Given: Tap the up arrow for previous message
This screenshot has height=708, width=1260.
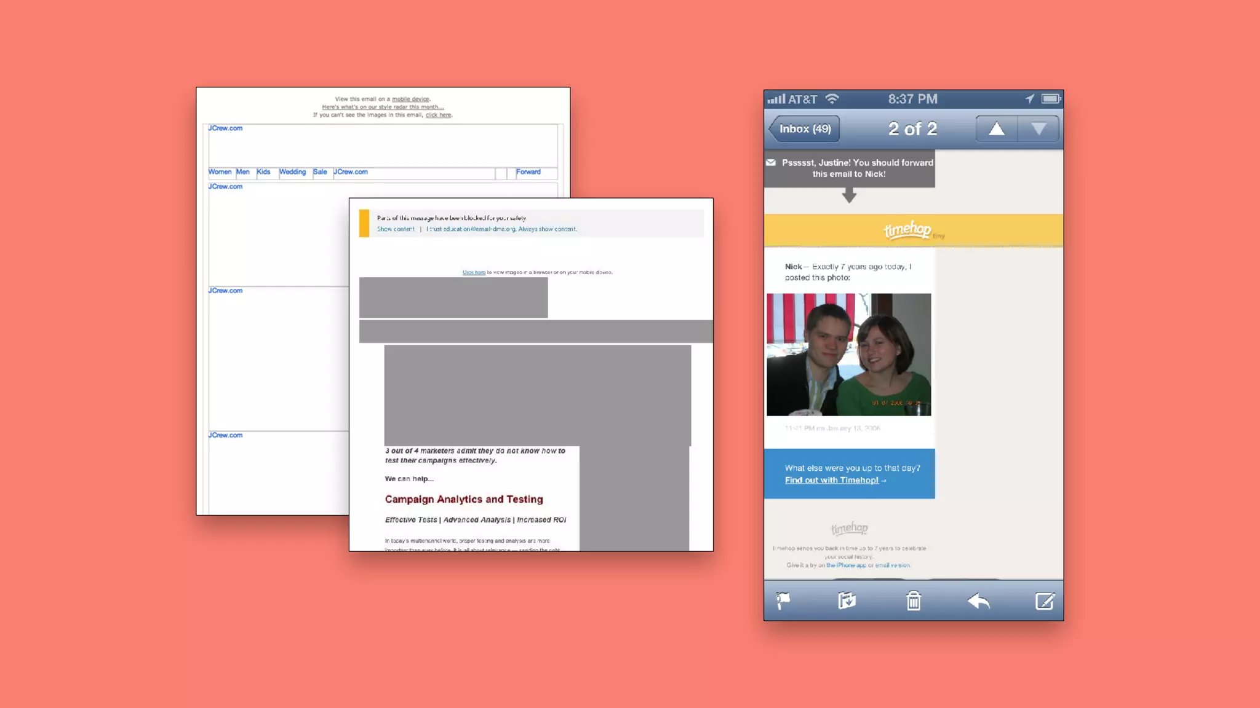Looking at the screenshot, I should (x=997, y=129).
